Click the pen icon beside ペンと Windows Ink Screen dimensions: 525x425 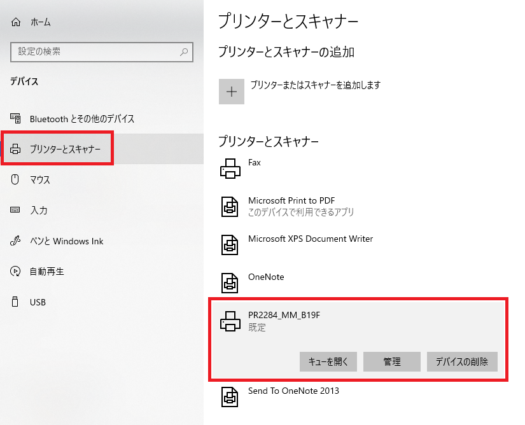tap(15, 240)
